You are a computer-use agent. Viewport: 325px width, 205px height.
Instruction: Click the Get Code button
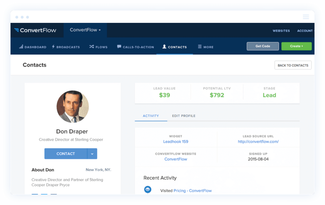point(262,46)
